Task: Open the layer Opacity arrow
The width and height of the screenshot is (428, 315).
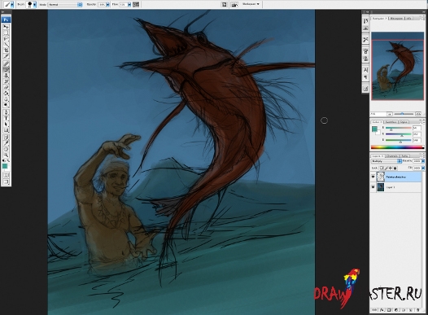Action: (x=423, y=161)
